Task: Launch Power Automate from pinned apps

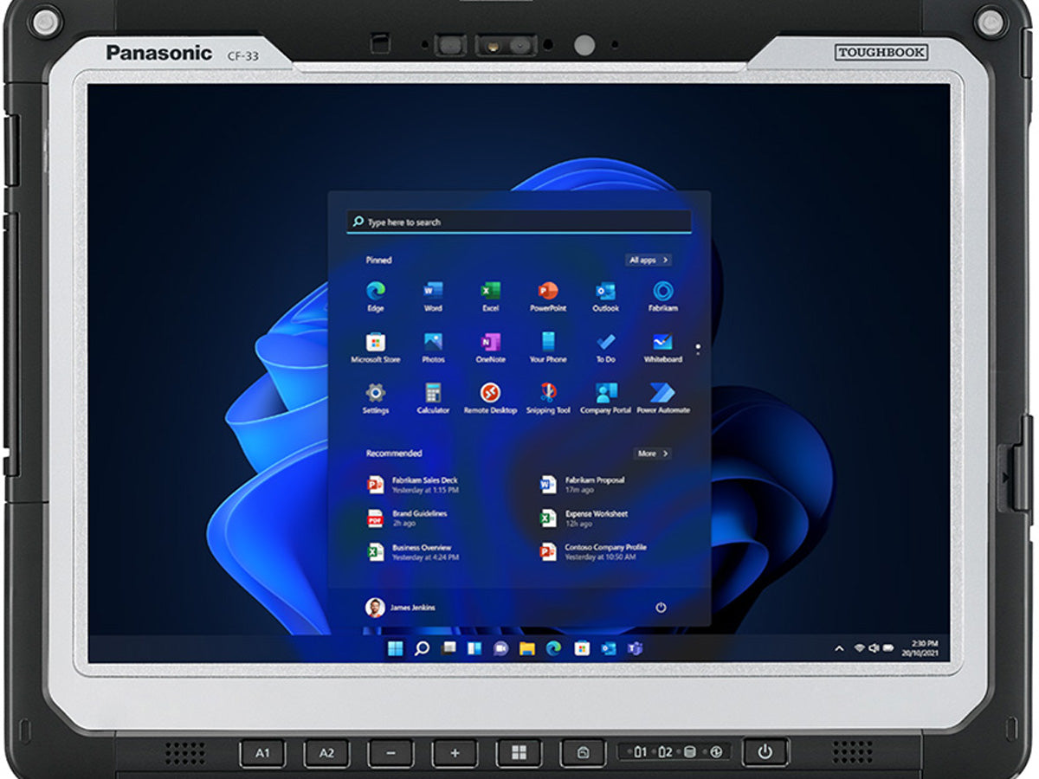Action: pos(662,394)
